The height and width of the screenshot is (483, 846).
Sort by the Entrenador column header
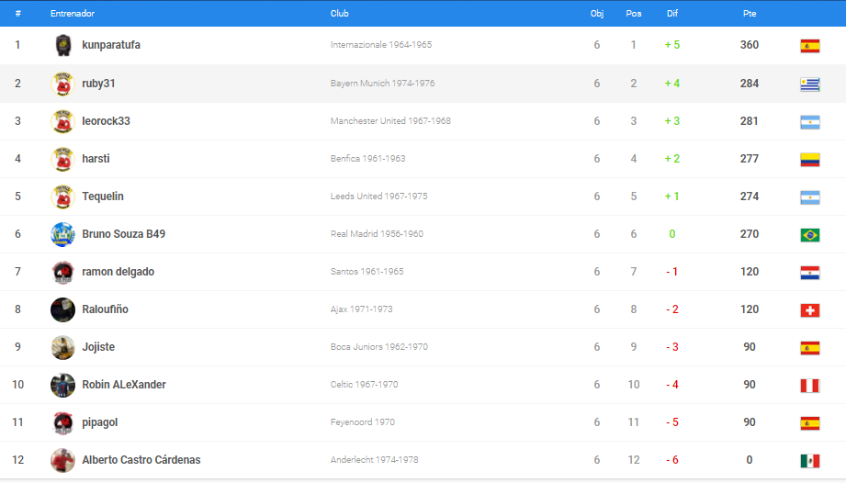click(73, 14)
